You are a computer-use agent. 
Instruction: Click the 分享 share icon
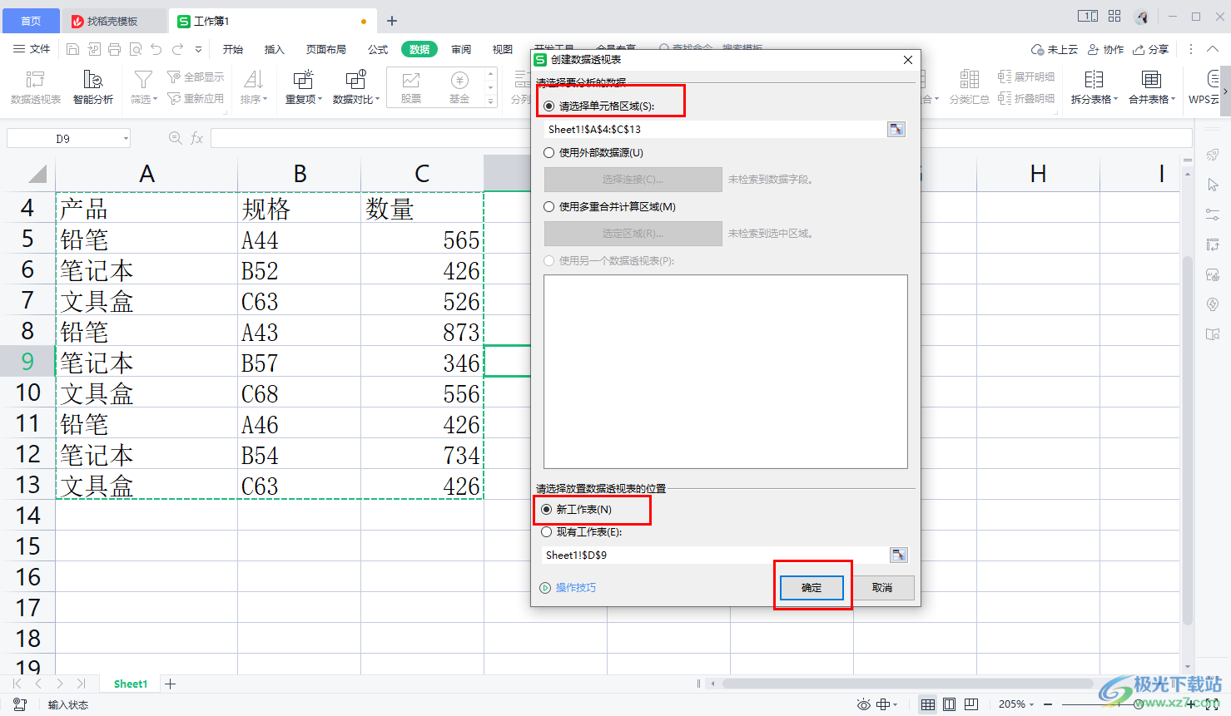(1151, 49)
